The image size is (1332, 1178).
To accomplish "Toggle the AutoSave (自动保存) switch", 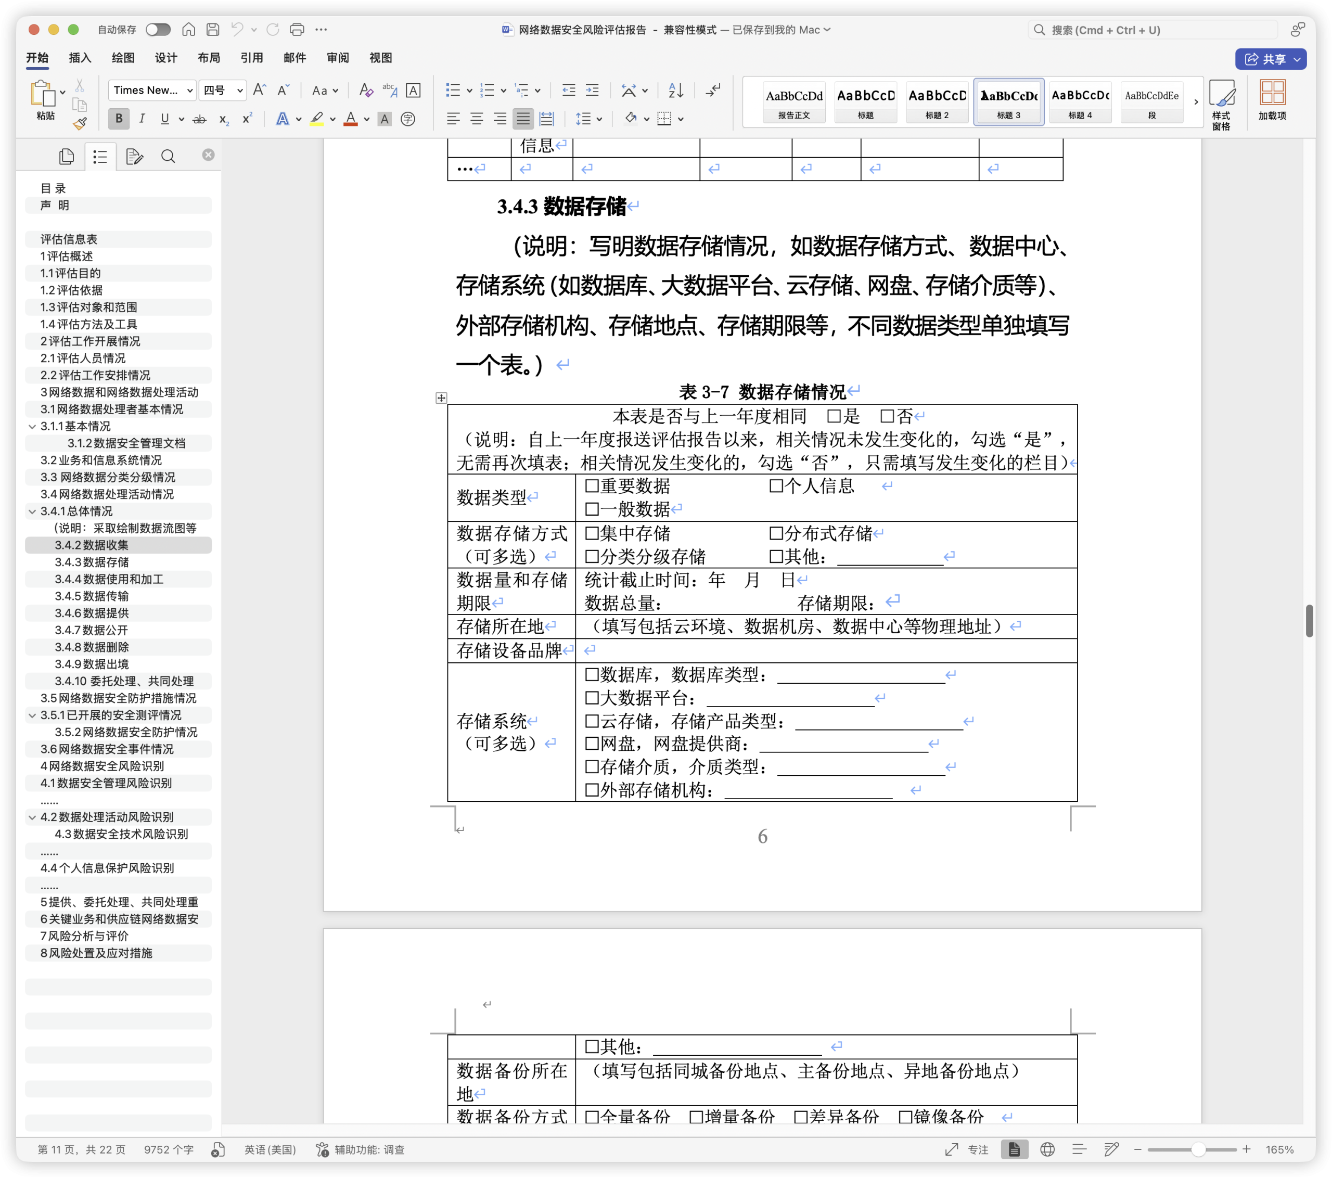I will (158, 29).
